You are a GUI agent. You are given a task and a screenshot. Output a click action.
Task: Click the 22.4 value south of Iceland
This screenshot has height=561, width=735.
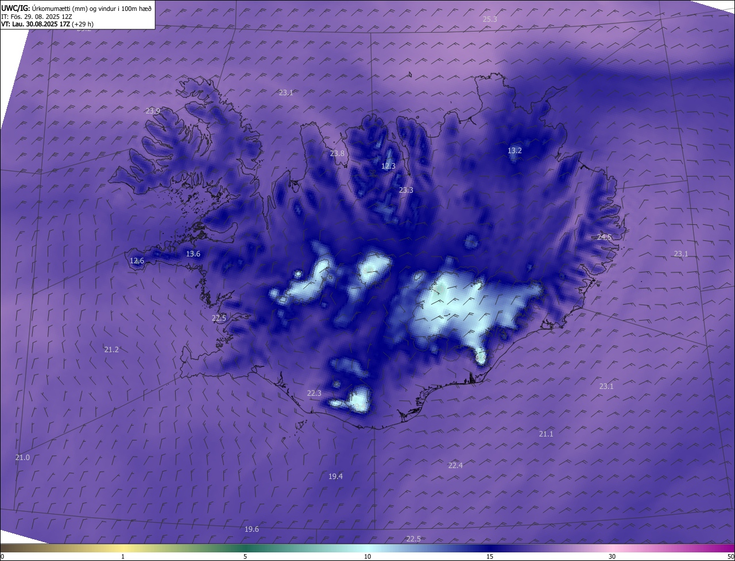coord(455,466)
